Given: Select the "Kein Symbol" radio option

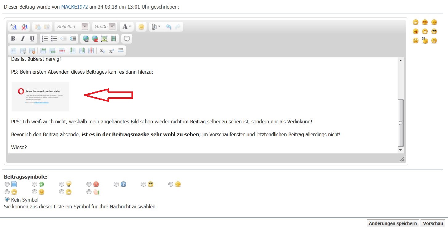Looking at the screenshot, I should click(7, 199).
